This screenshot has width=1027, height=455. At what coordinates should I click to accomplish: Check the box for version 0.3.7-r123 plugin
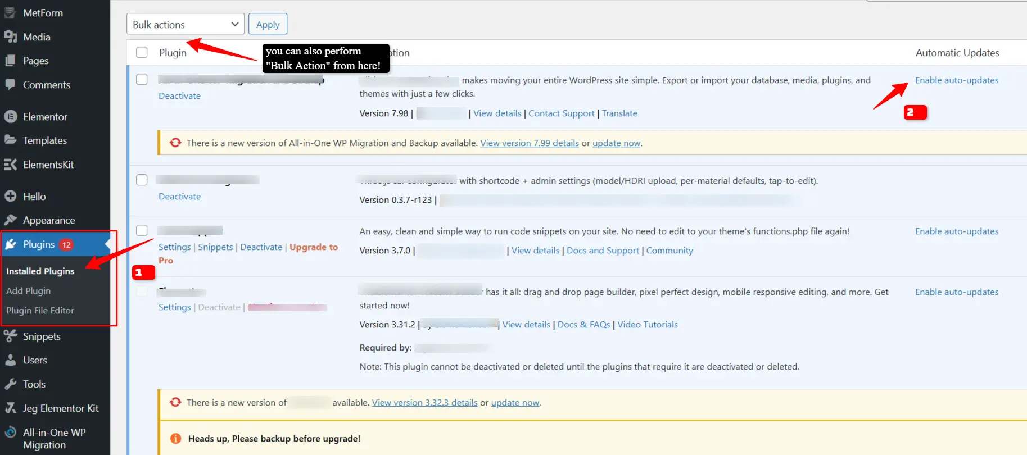142,180
